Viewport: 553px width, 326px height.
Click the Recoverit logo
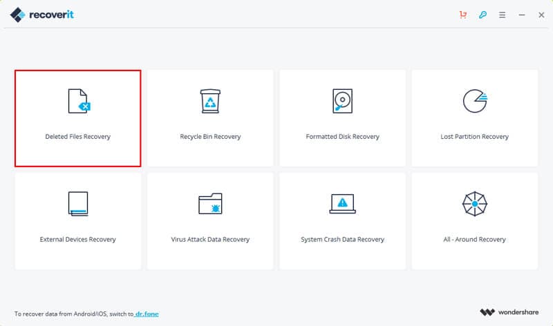(x=42, y=15)
